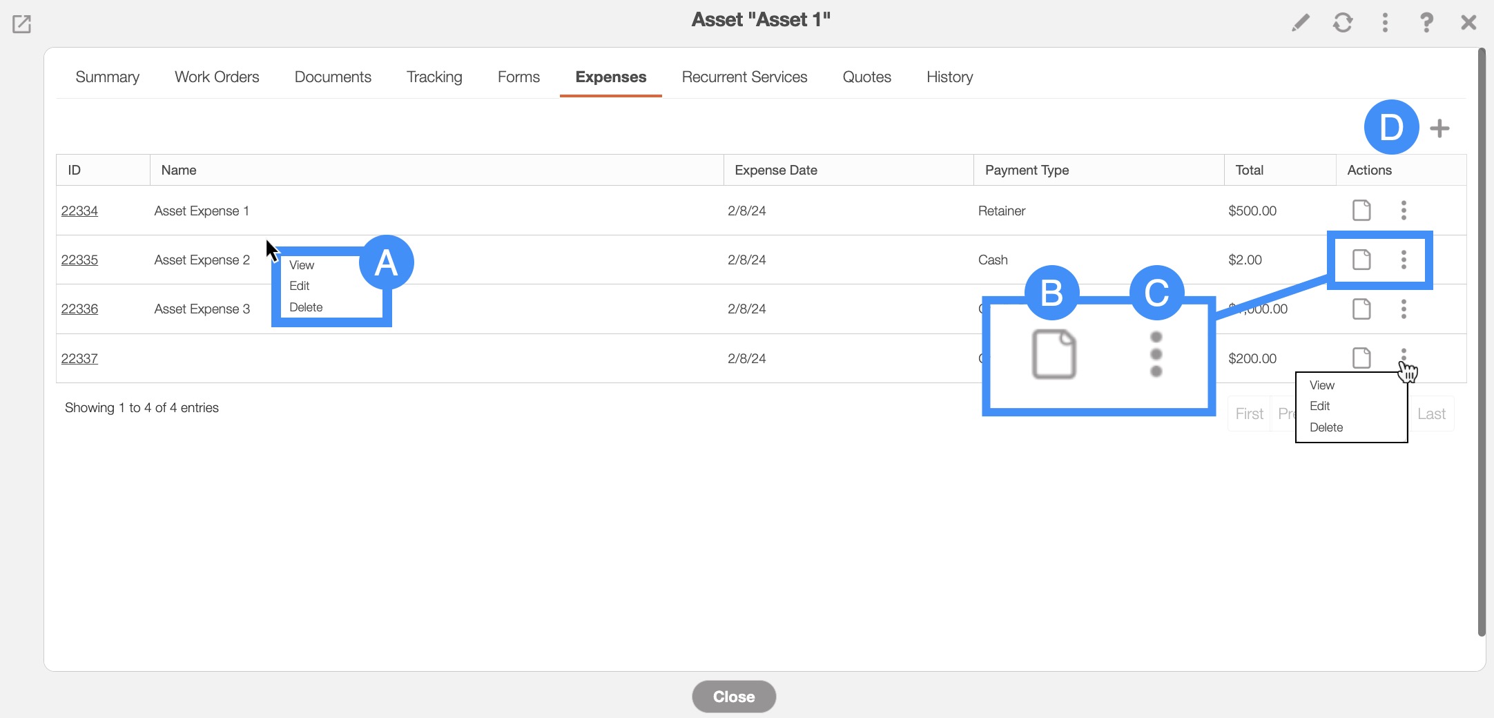
Task: Click the pop-out window icon
Action: click(22, 24)
